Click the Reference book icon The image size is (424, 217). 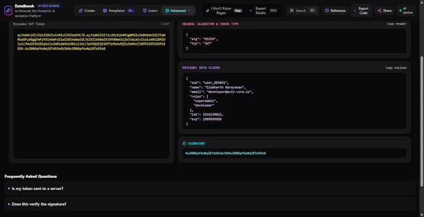[327, 11]
